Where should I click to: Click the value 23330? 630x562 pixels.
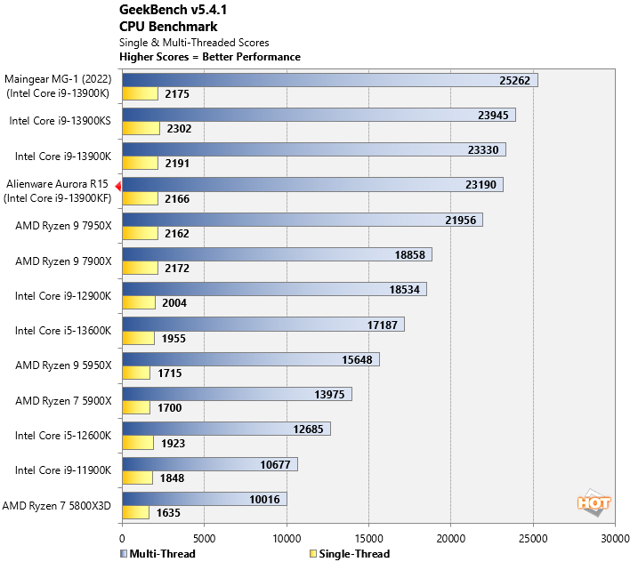483,150
